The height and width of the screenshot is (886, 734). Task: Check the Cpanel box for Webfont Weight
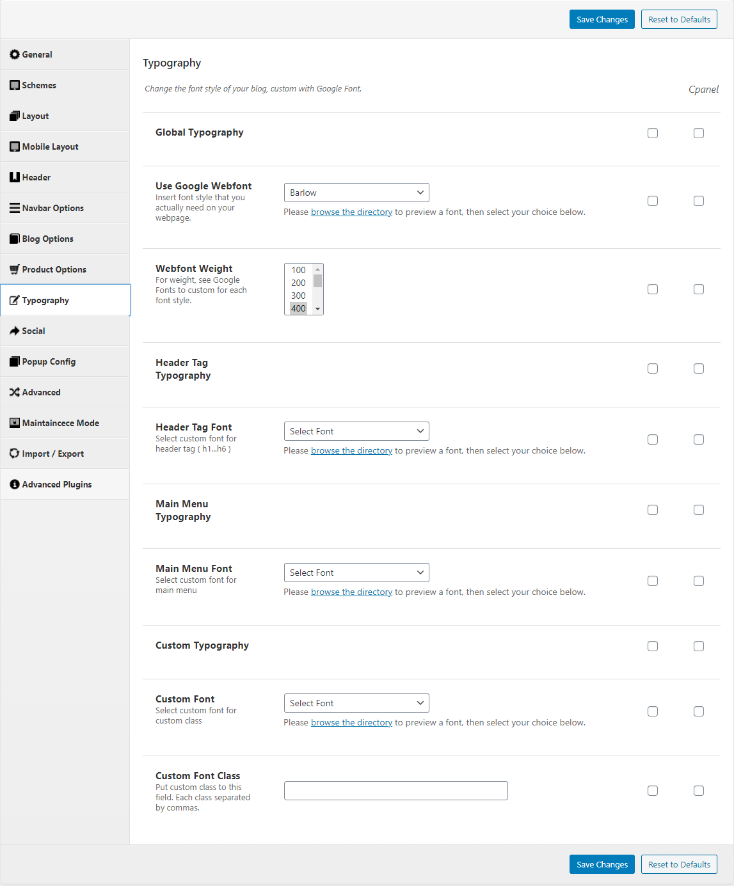click(699, 289)
